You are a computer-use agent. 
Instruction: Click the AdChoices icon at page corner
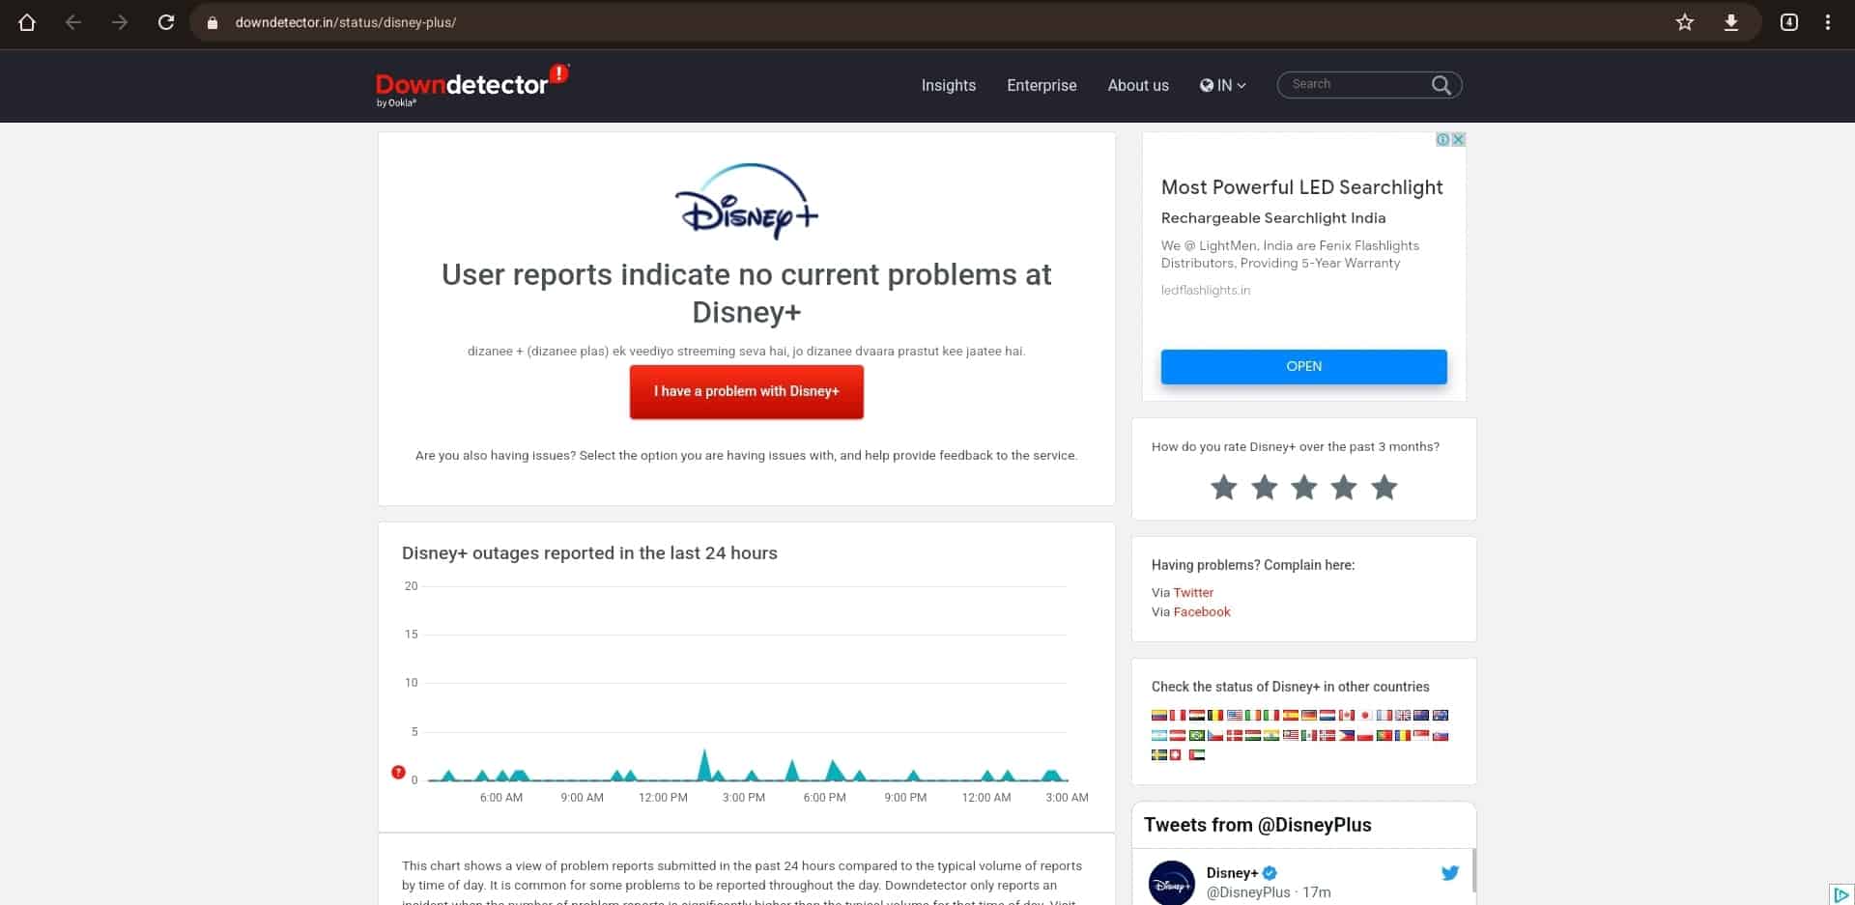point(1841,893)
